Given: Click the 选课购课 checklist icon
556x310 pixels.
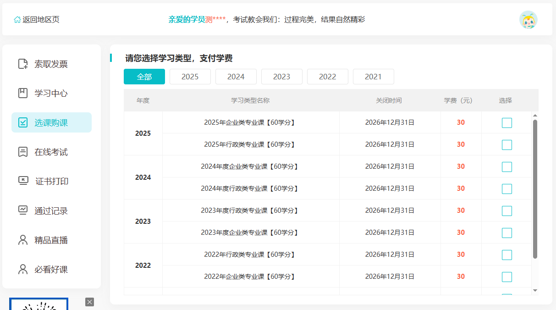Looking at the screenshot, I should coord(22,123).
